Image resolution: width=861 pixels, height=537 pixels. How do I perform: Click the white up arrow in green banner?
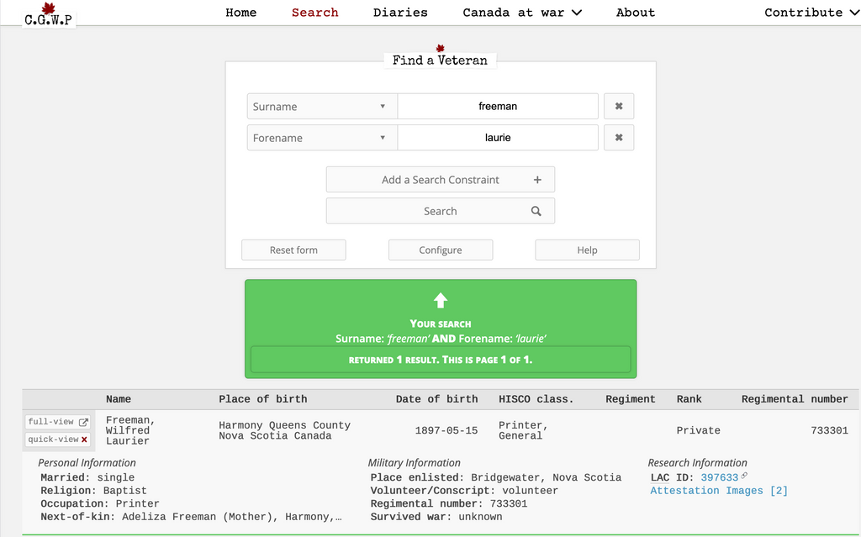[441, 300]
